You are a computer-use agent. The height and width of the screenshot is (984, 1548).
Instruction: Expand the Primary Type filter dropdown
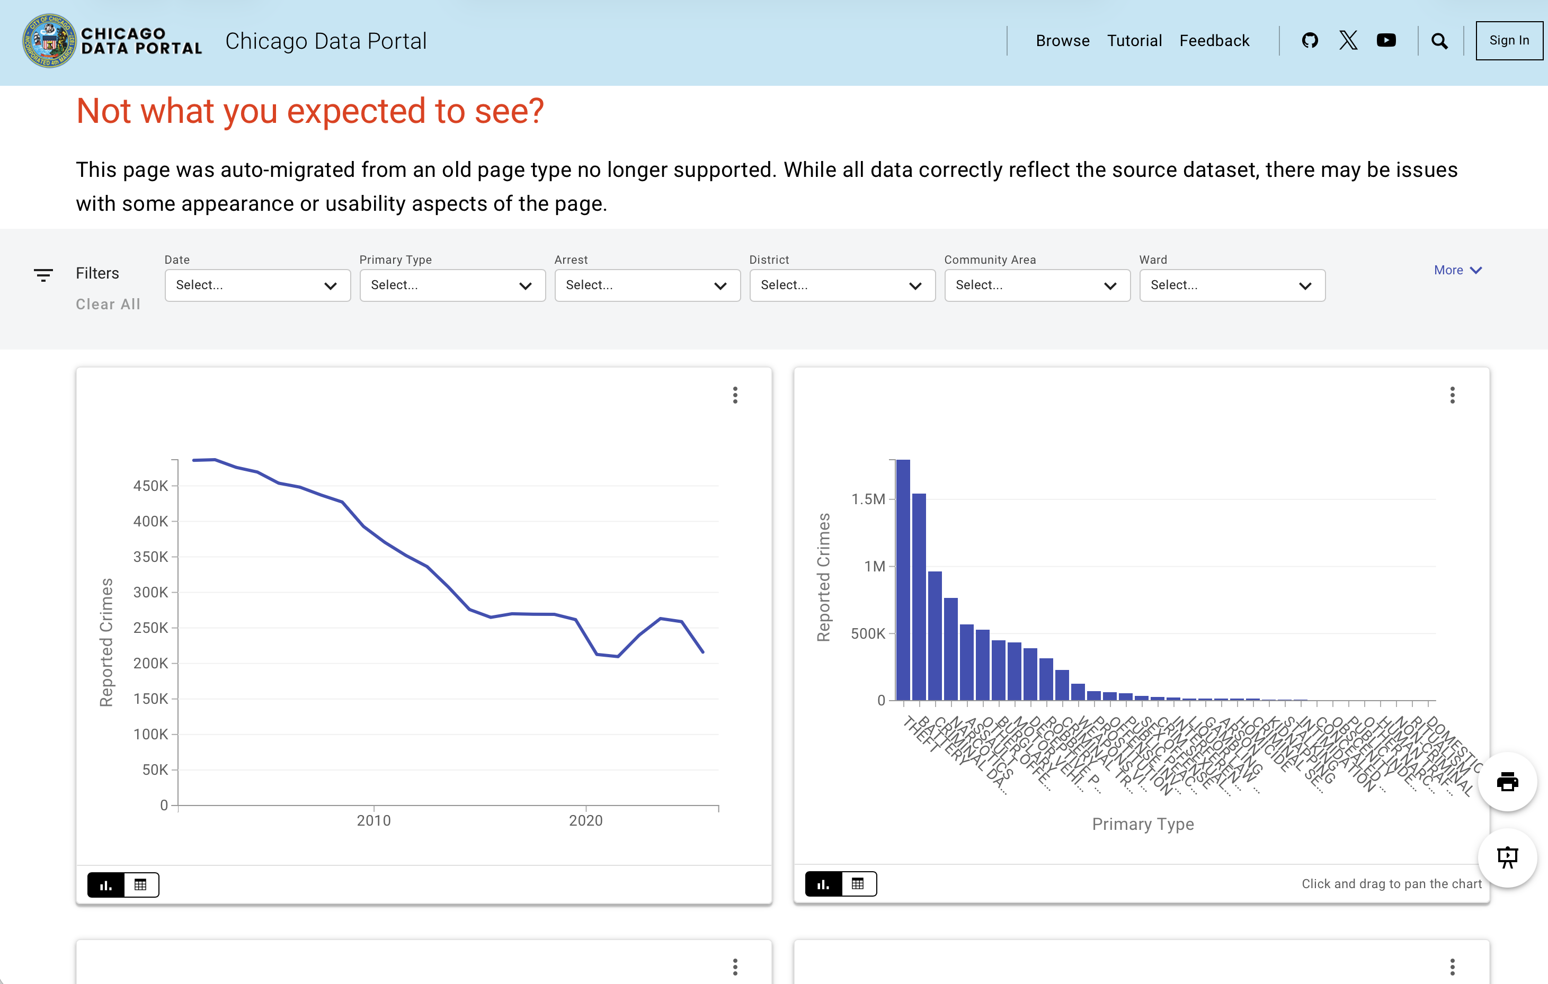tap(452, 285)
